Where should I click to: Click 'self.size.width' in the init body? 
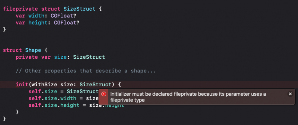52,98
